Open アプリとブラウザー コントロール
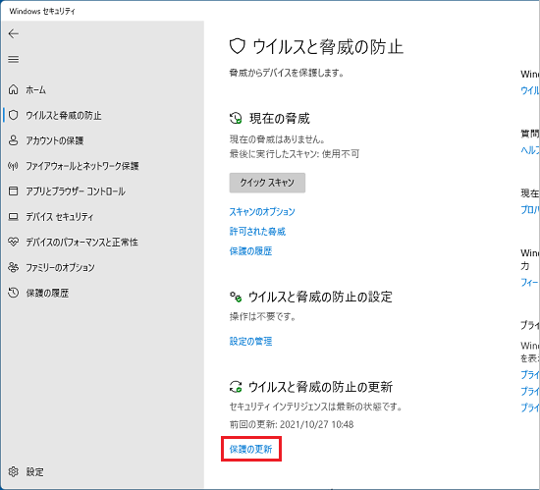The height and width of the screenshot is (490, 540). [76, 191]
